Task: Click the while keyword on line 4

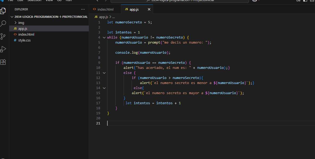Action: coord(112,37)
